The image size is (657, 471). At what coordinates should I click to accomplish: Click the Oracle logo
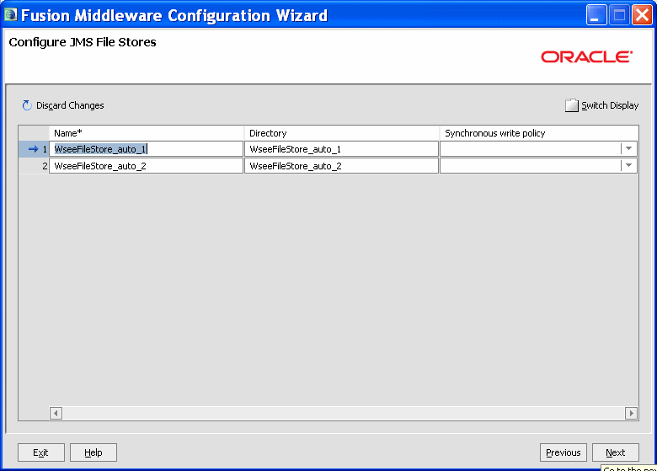coord(586,56)
